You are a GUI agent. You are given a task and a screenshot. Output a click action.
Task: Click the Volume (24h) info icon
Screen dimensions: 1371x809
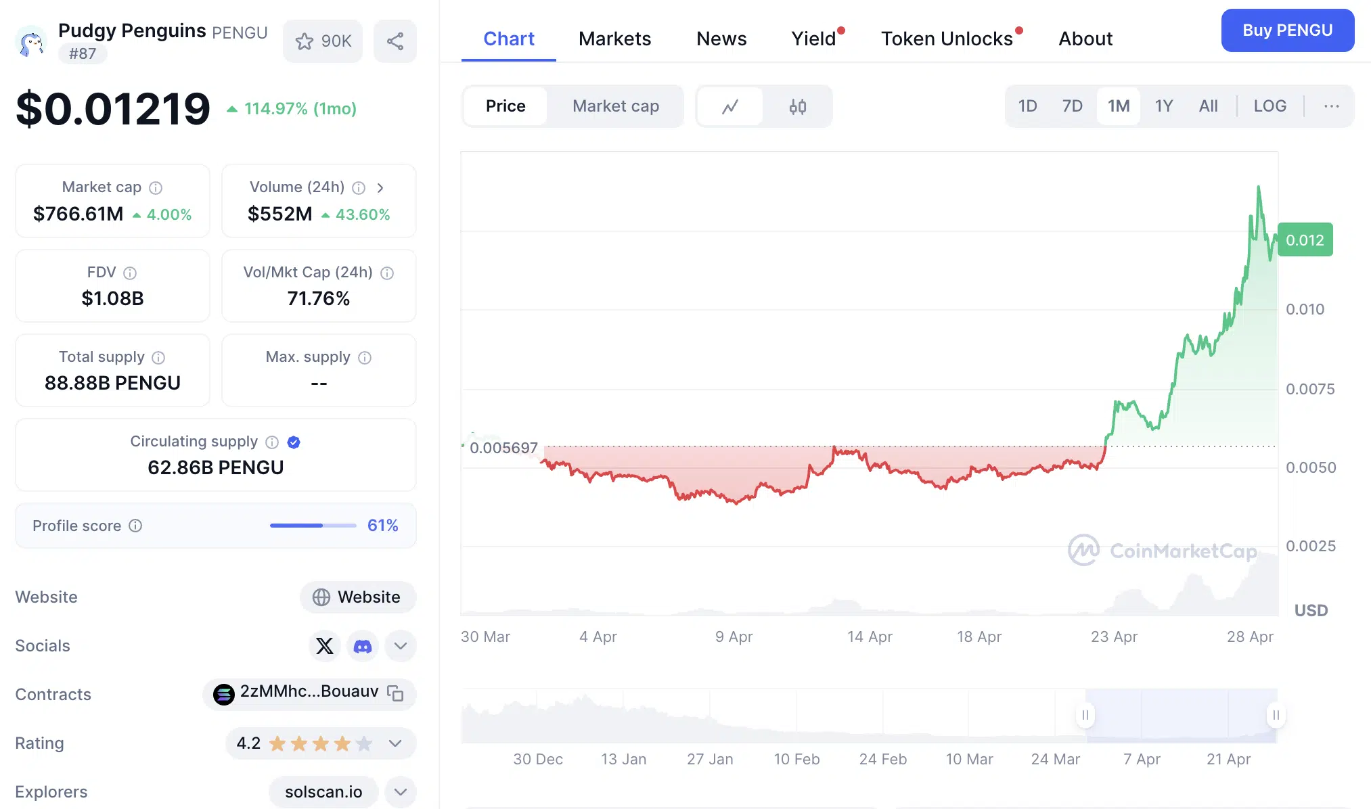359,187
